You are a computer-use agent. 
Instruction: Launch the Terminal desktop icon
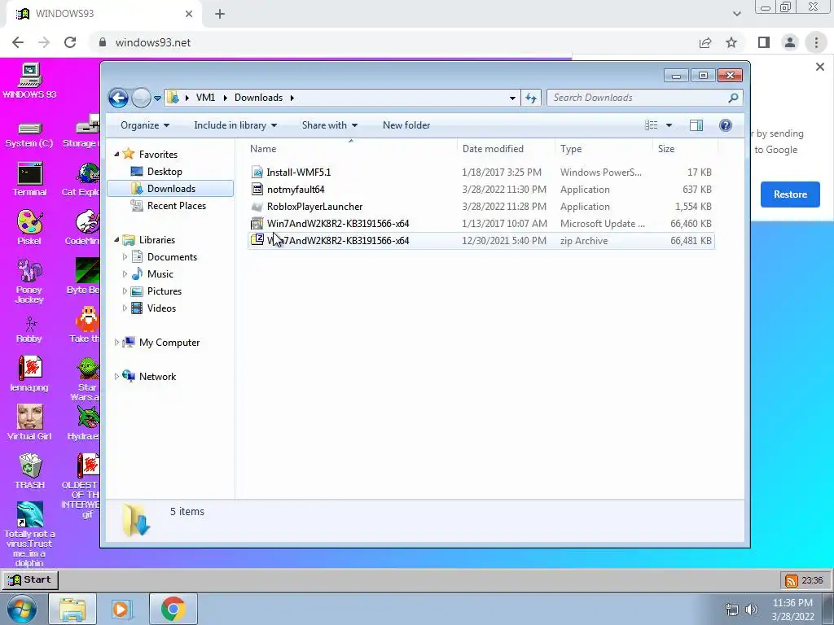coord(29,180)
